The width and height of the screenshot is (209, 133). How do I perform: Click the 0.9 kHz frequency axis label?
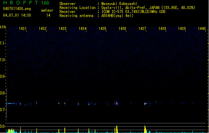[3, 76]
